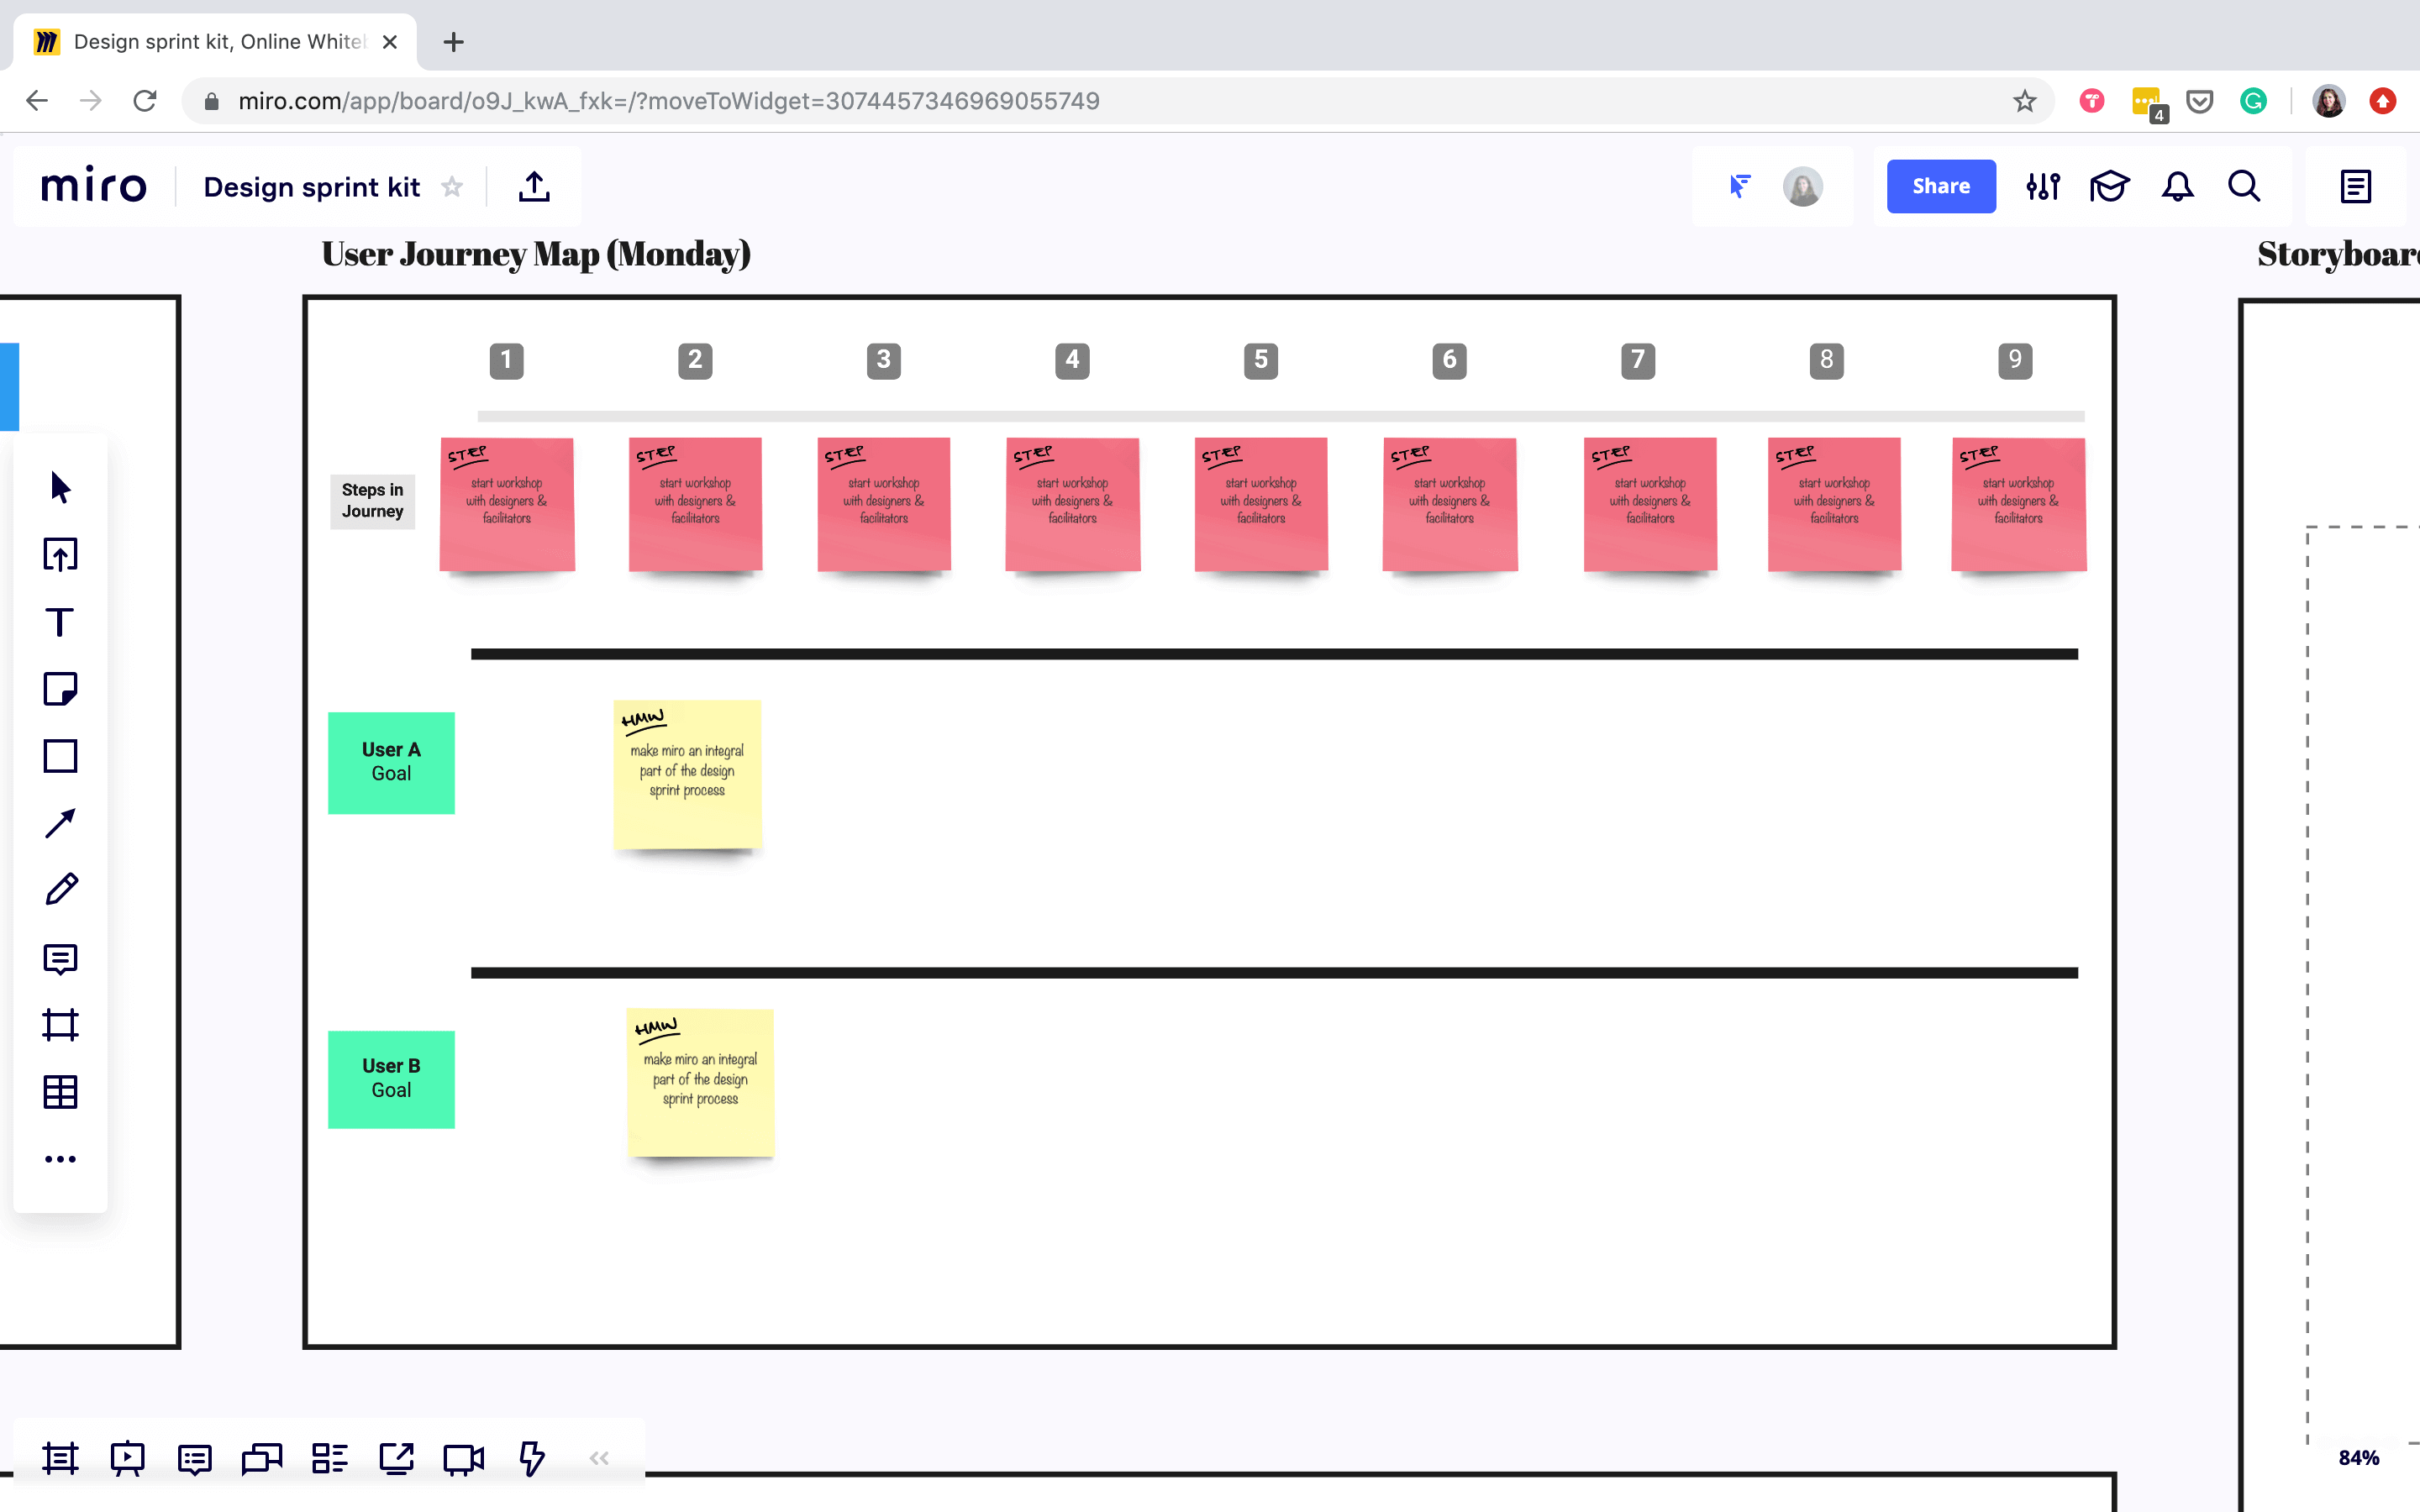Open the Pocket extension icon
The height and width of the screenshot is (1512, 2420).
point(2199,101)
